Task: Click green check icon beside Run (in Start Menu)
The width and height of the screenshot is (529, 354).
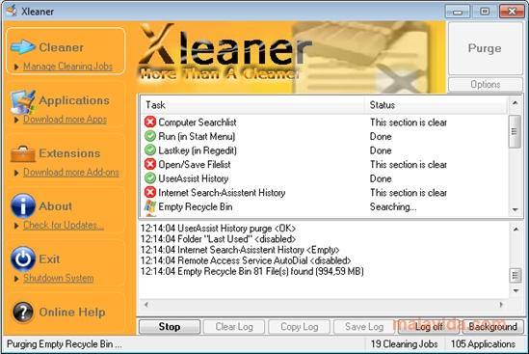Action: 150,136
